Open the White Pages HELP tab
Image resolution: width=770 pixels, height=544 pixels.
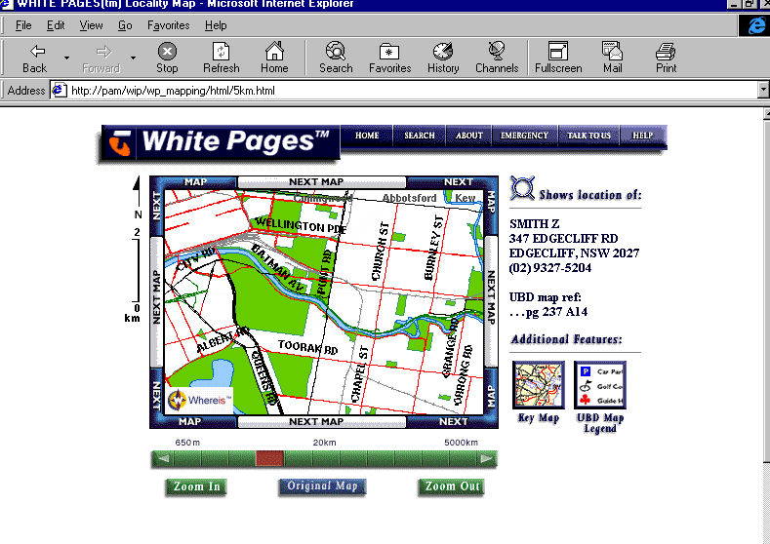point(642,136)
